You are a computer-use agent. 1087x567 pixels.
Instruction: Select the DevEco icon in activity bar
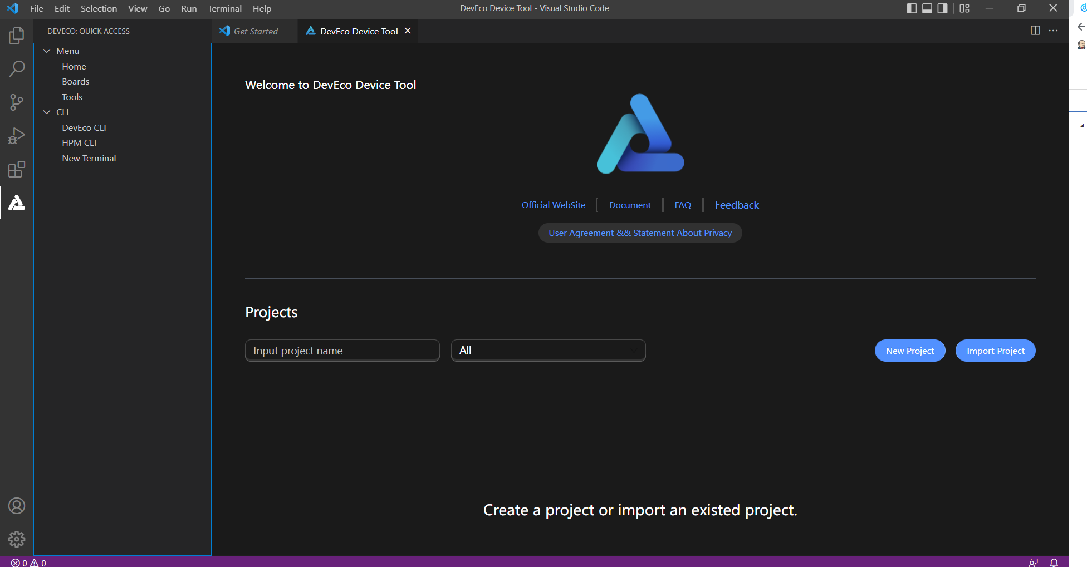click(17, 203)
